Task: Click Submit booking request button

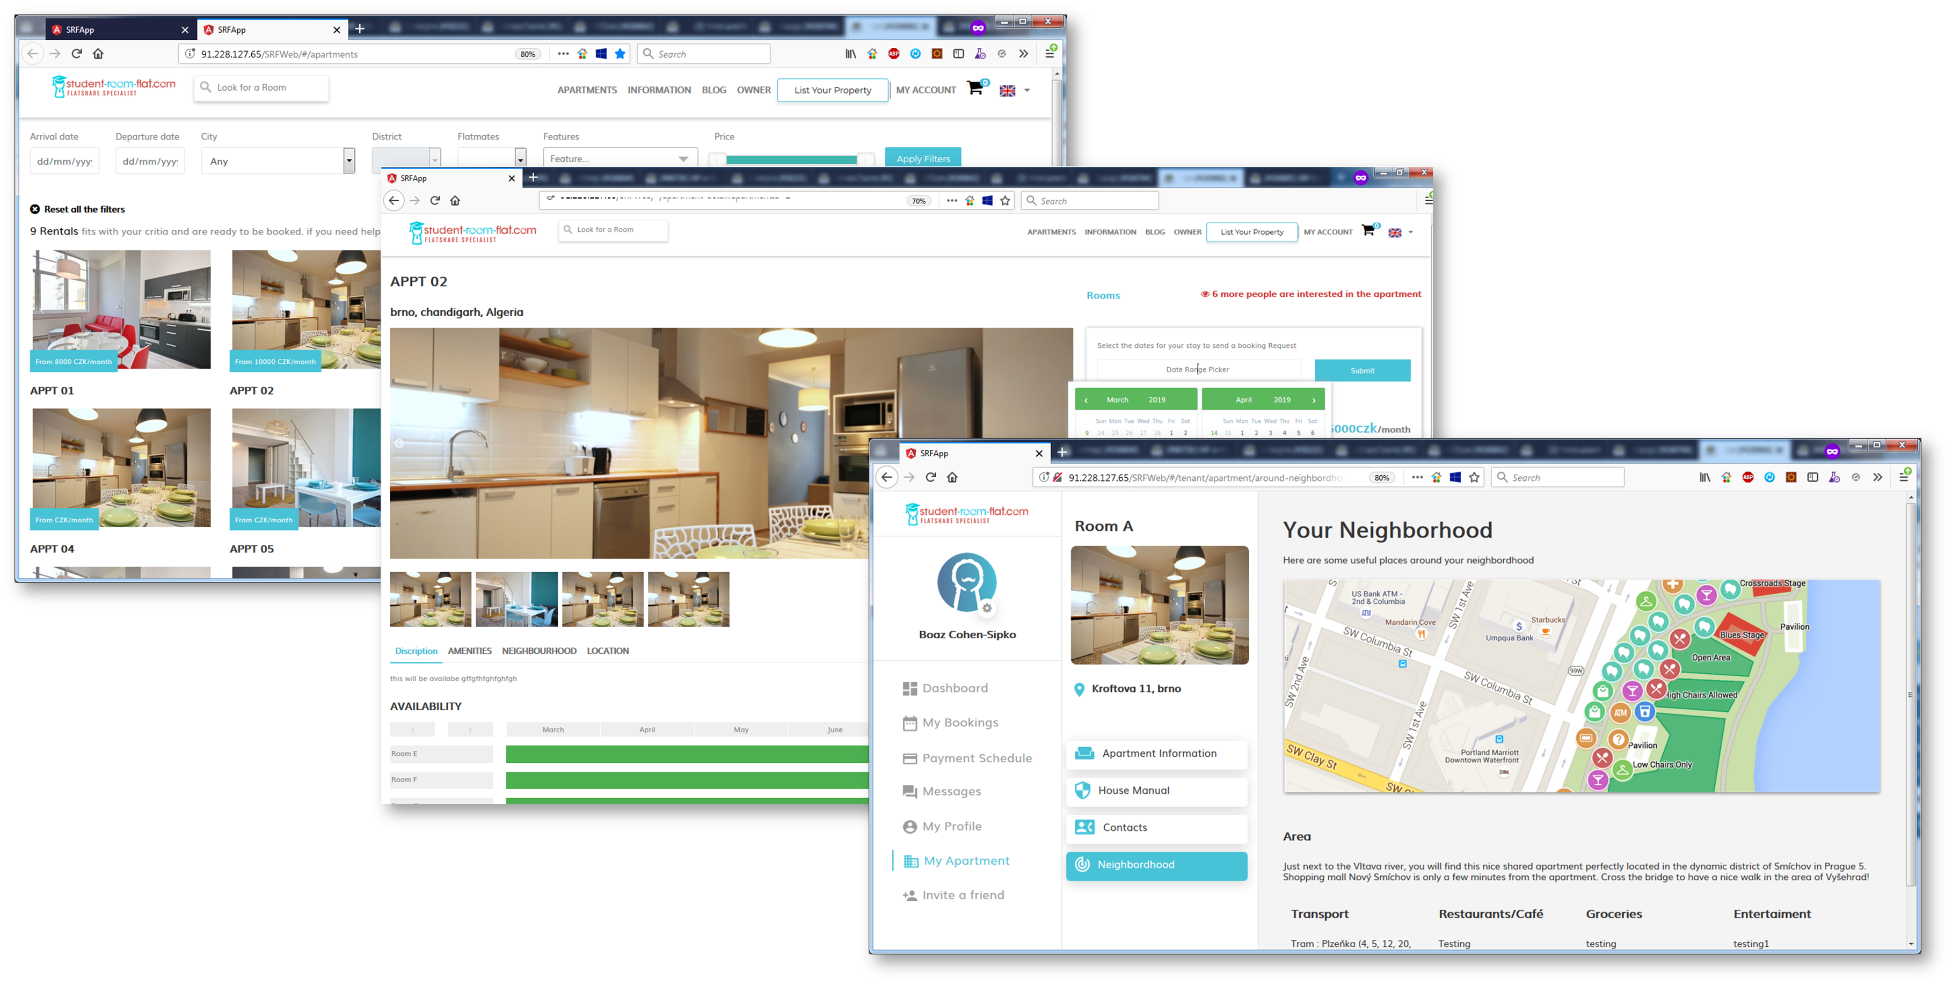Action: pyautogui.click(x=1361, y=370)
